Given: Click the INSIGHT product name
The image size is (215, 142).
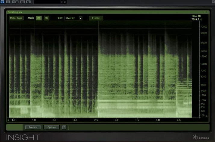Looking at the screenshot, I should pyautogui.click(x=23, y=137).
